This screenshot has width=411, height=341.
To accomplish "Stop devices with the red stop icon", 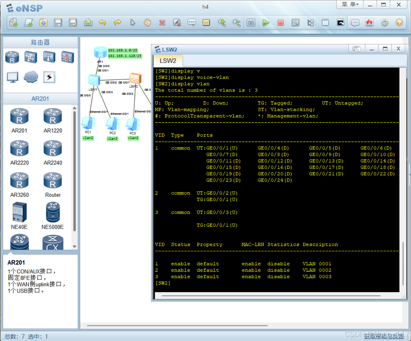I will click(281, 22).
